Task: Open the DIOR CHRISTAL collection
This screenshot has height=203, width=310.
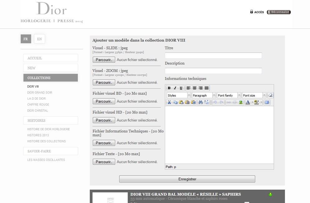Action: [x=38, y=111]
